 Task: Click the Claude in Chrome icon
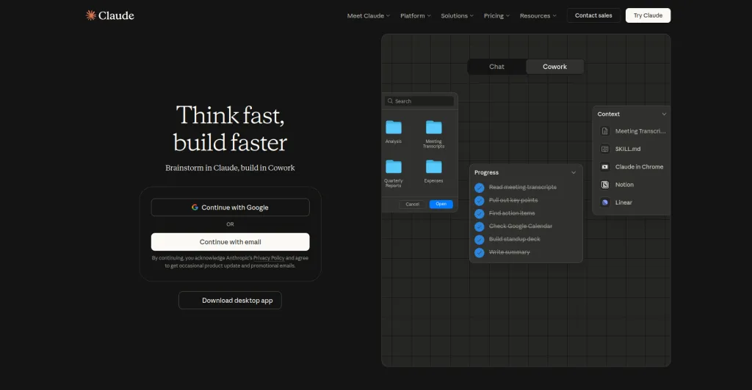(x=605, y=166)
